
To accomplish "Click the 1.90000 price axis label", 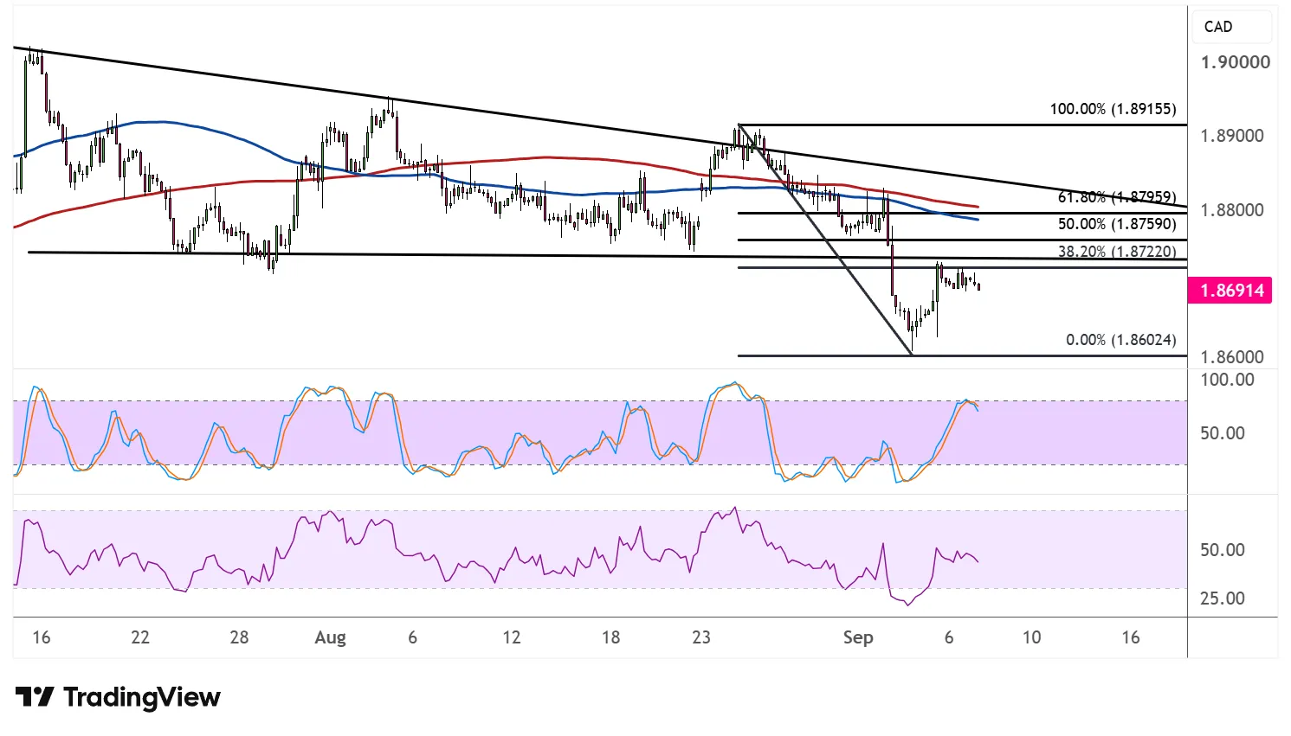I will coord(1235,62).
